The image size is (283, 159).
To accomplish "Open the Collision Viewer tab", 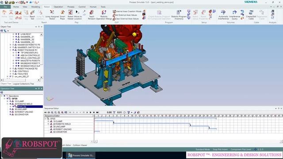I will click(x=80, y=145).
